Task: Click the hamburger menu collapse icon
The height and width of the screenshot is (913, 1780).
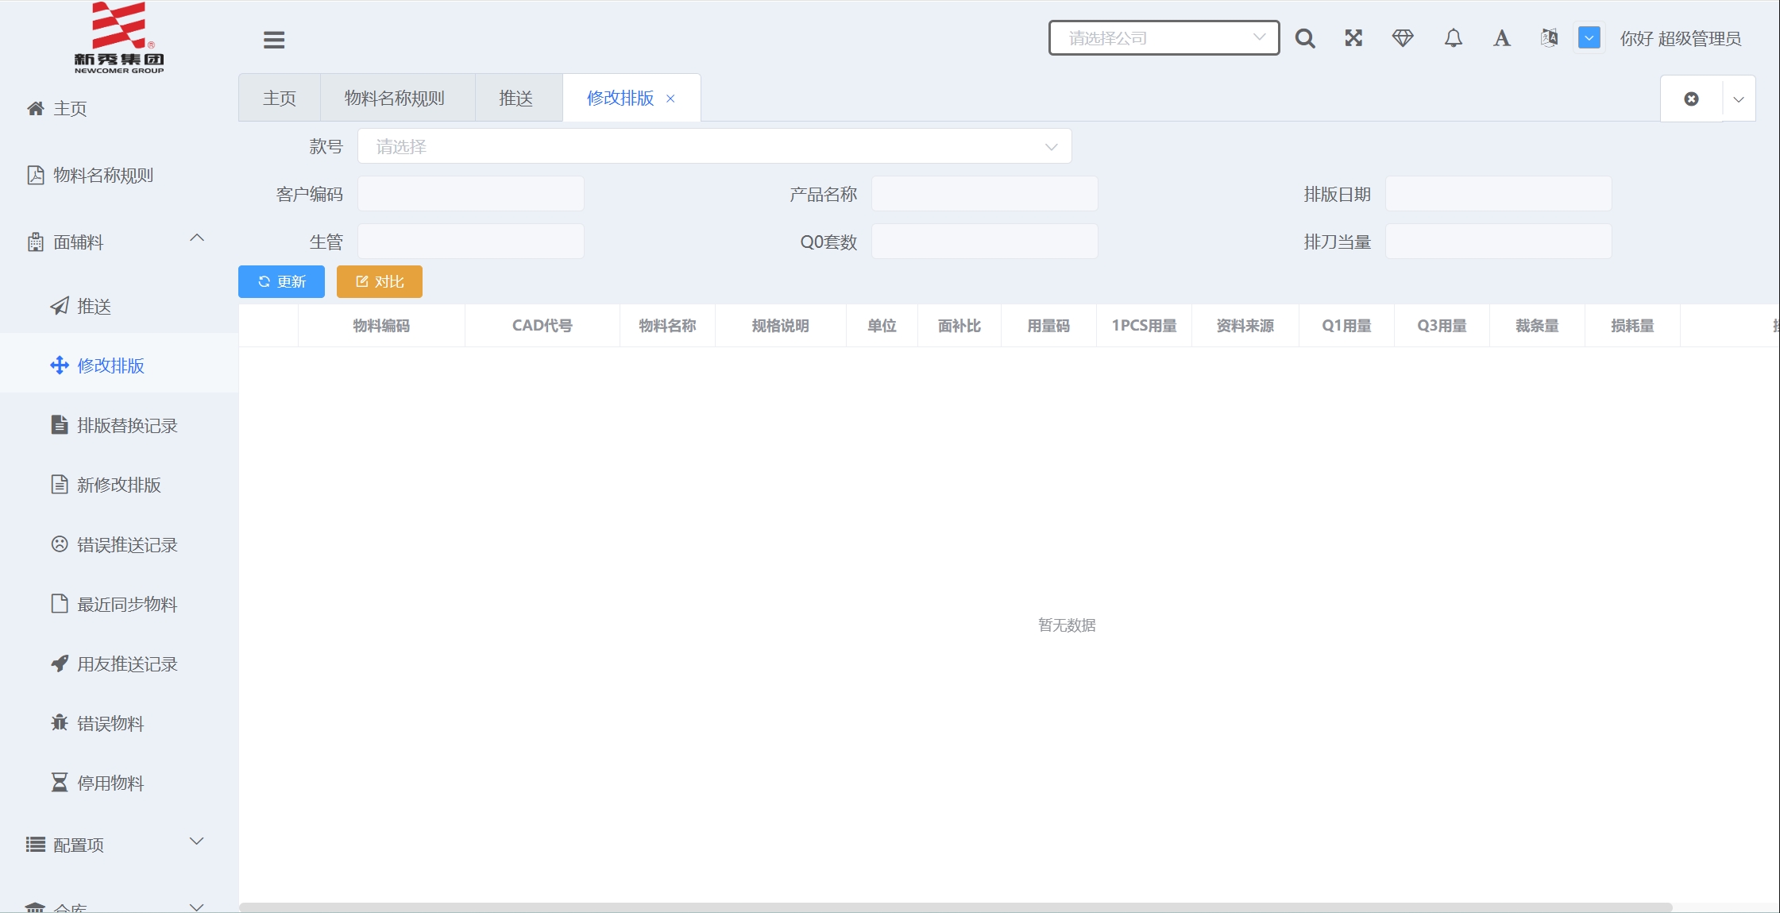Action: click(274, 40)
